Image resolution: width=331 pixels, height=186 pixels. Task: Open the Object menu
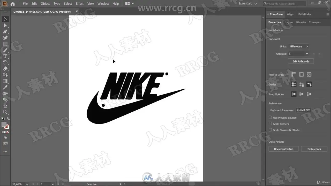click(x=45, y=4)
